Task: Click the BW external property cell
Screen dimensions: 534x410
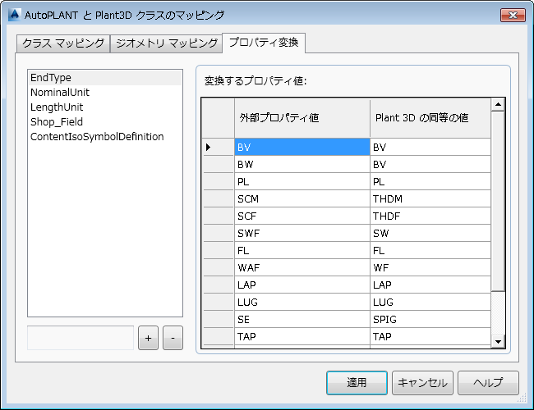Action: coord(302,165)
